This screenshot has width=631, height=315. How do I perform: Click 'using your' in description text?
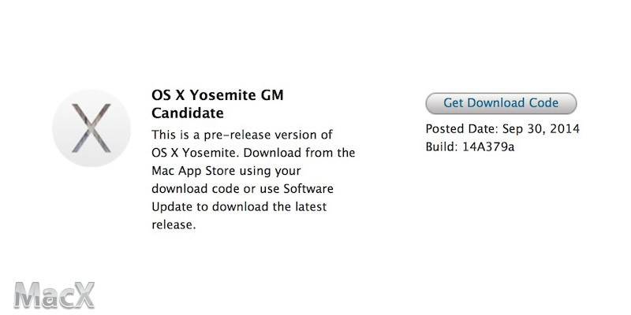(270, 171)
